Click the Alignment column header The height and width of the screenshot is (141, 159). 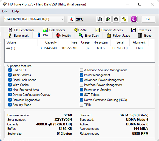click(x=139, y=42)
